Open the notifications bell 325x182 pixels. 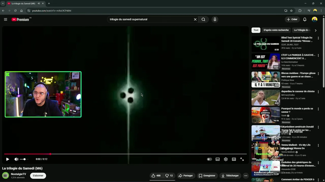click(305, 19)
